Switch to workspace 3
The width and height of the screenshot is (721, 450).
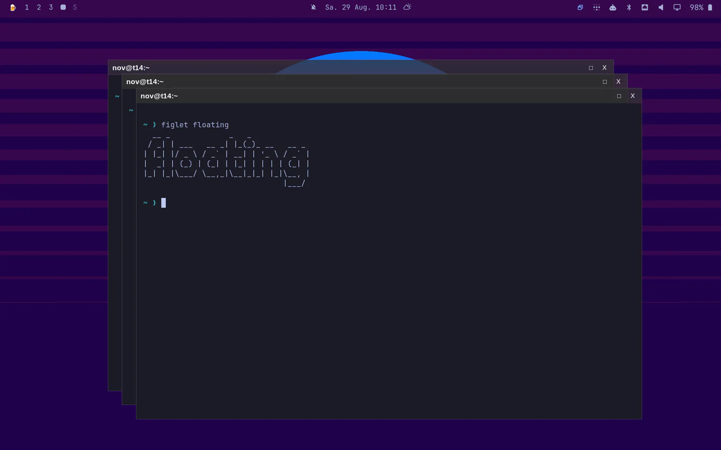pyautogui.click(x=51, y=7)
